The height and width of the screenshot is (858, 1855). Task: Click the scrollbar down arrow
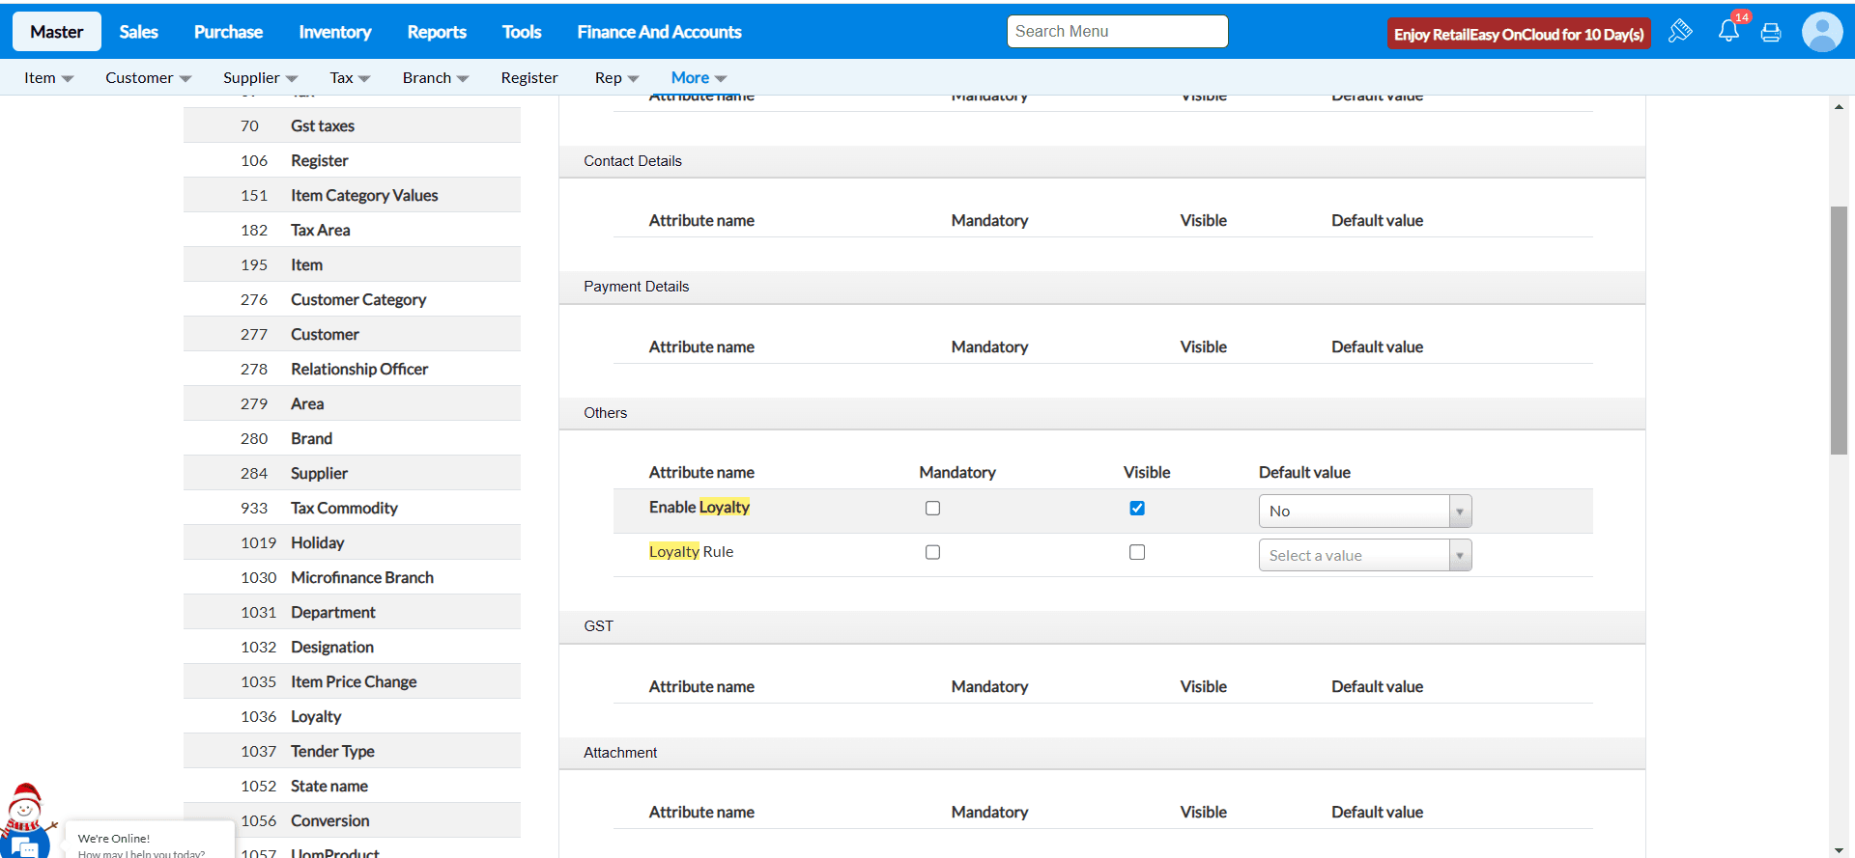point(1839,849)
